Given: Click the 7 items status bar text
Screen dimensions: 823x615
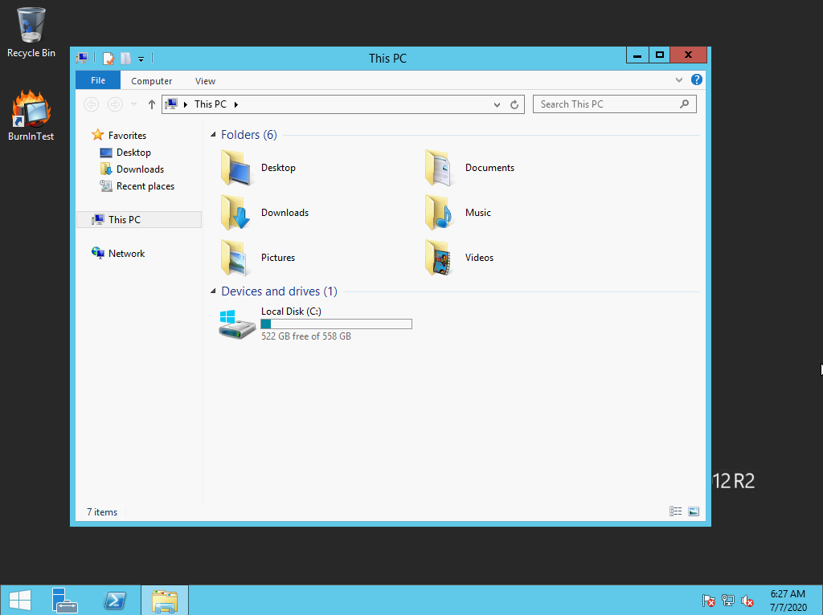Looking at the screenshot, I should tap(102, 512).
